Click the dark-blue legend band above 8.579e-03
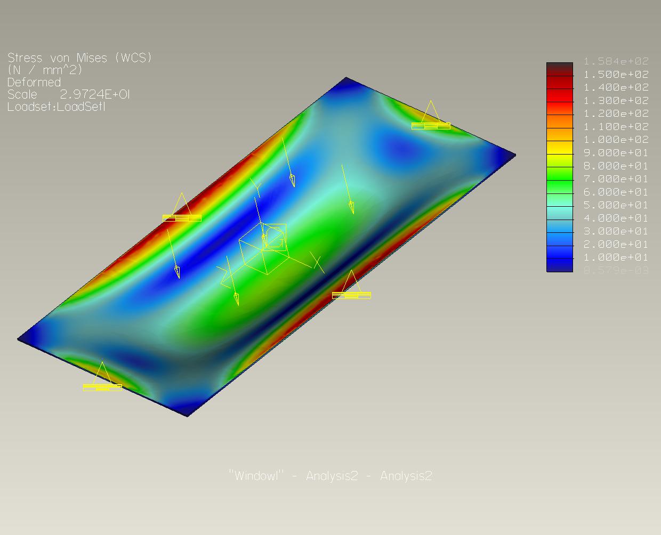Image resolution: width=661 pixels, height=535 pixels. click(560, 264)
